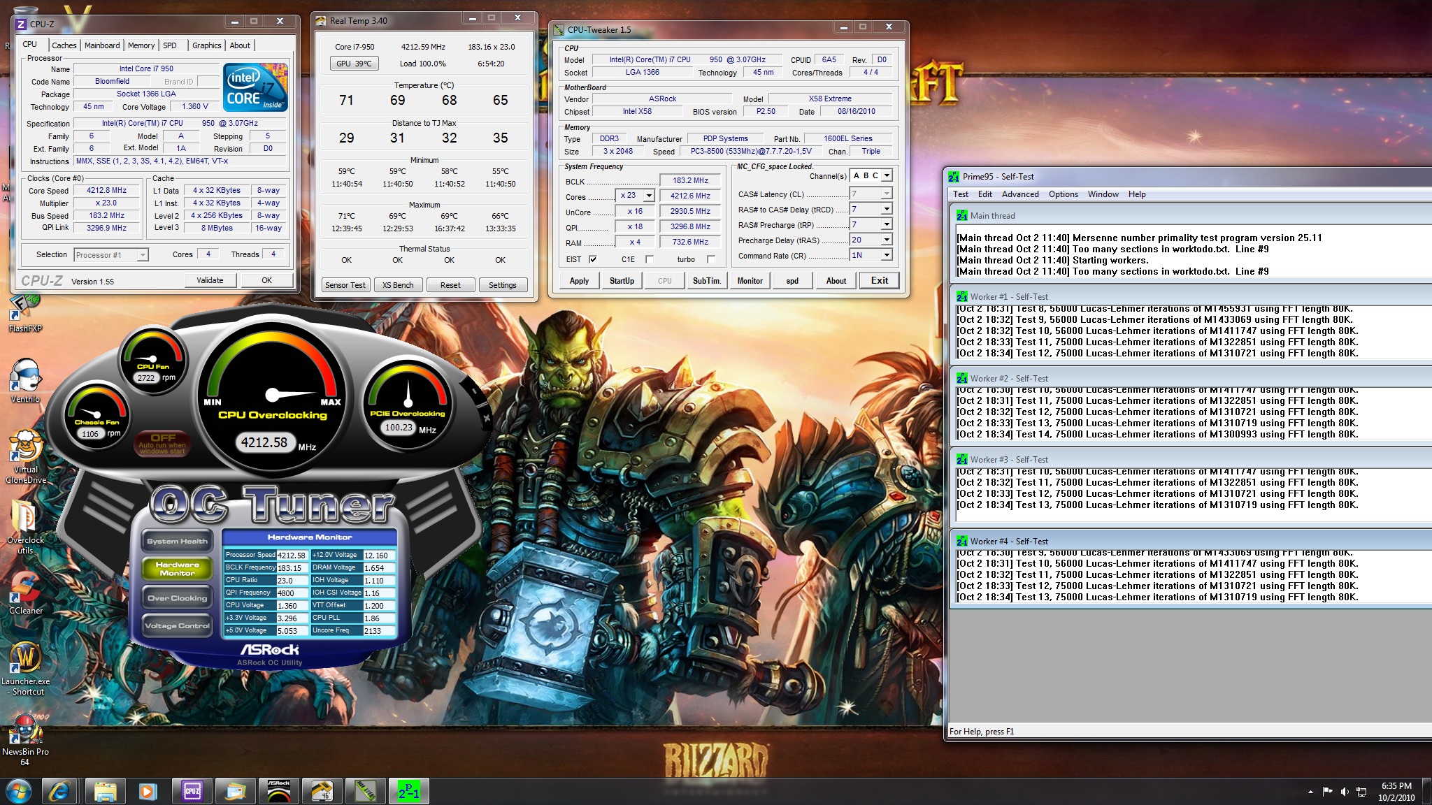
Task: Click Apply in CPU-Tweaker
Action: point(579,281)
